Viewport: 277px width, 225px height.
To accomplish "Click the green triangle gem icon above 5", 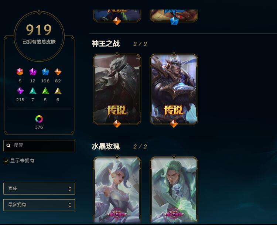I will [x=45, y=91].
